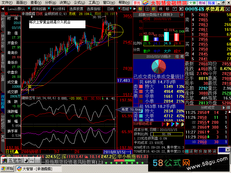Viewport: 231px width, 173px height.
Task: Open the 大赛 link in title bar
Action: [192, 3]
